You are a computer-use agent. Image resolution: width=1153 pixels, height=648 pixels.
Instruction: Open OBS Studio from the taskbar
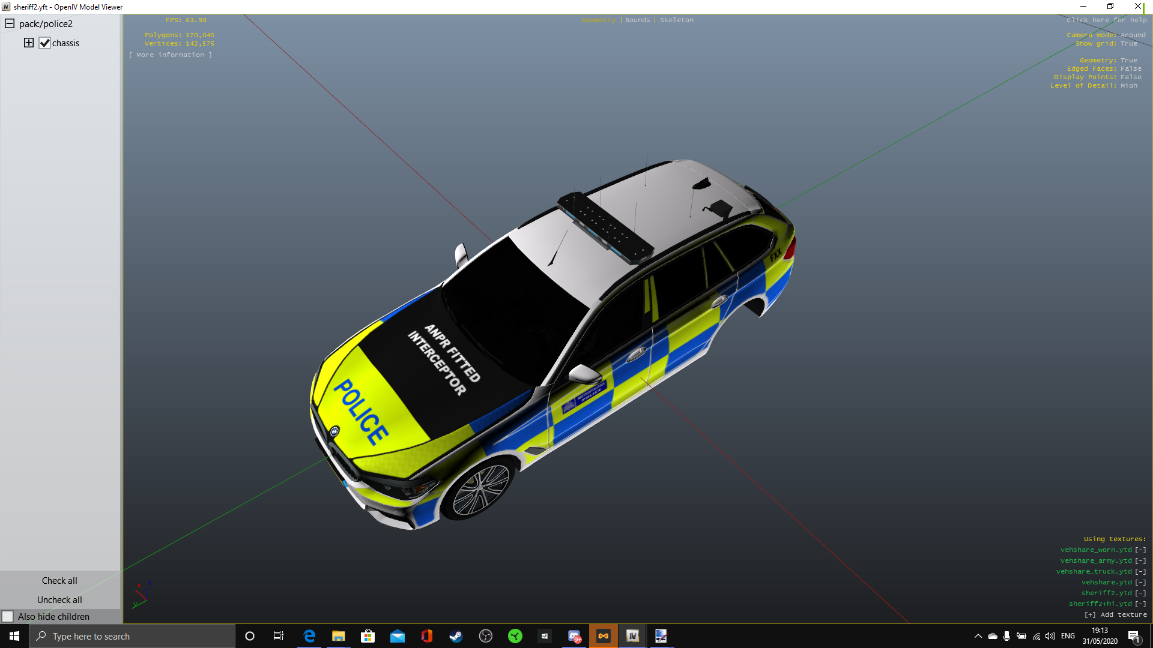click(486, 636)
